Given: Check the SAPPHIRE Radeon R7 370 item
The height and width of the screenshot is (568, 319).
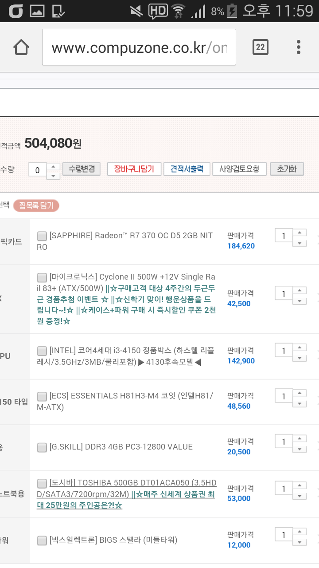Looking at the screenshot, I should point(42,236).
